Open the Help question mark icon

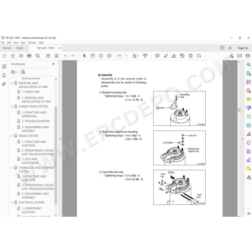(222, 48)
